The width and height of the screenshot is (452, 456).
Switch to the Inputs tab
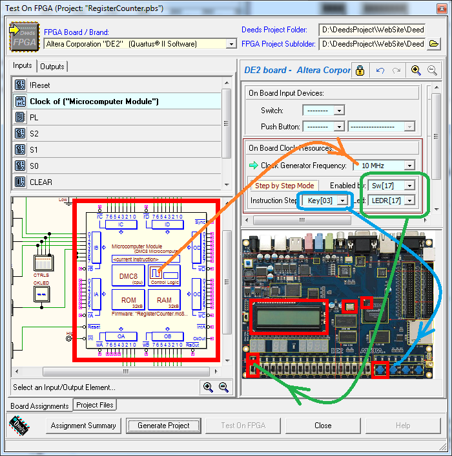click(23, 66)
